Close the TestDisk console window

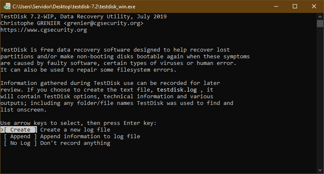[x=314, y=6]
